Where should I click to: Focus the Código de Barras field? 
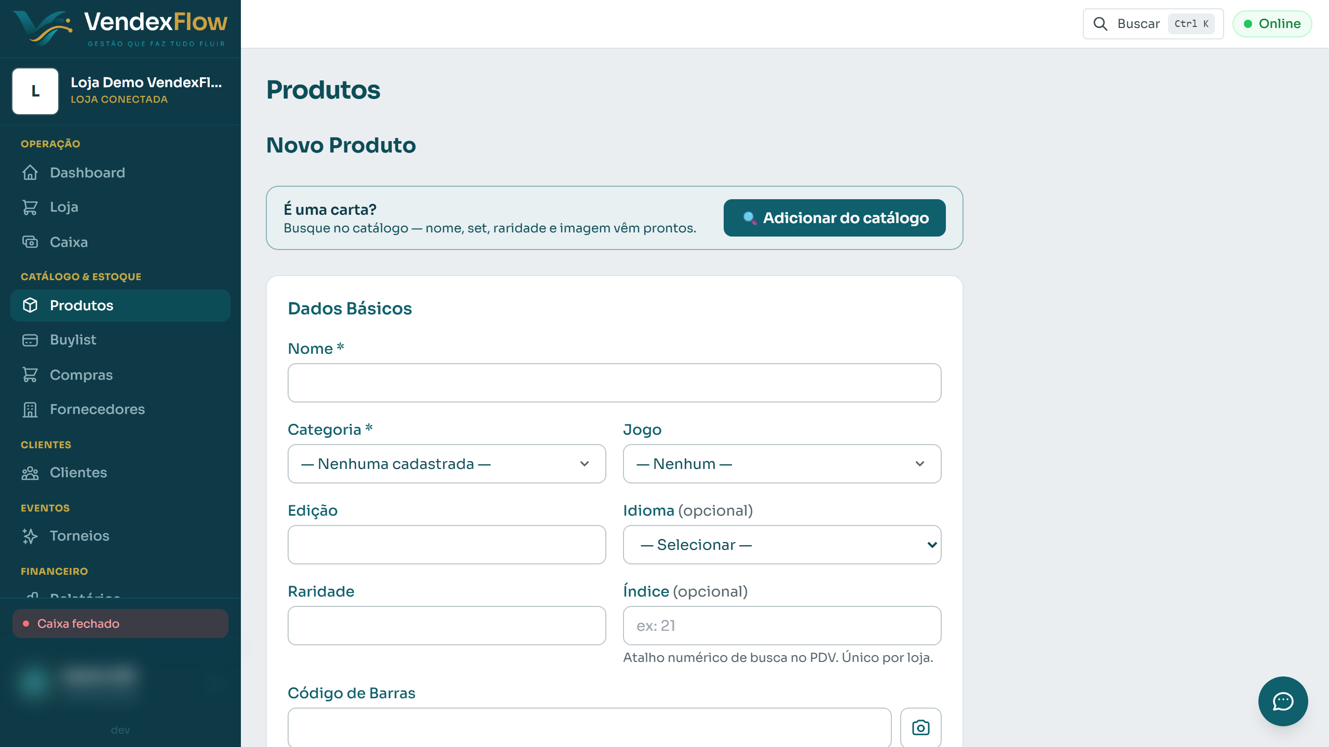pos(589,727)
